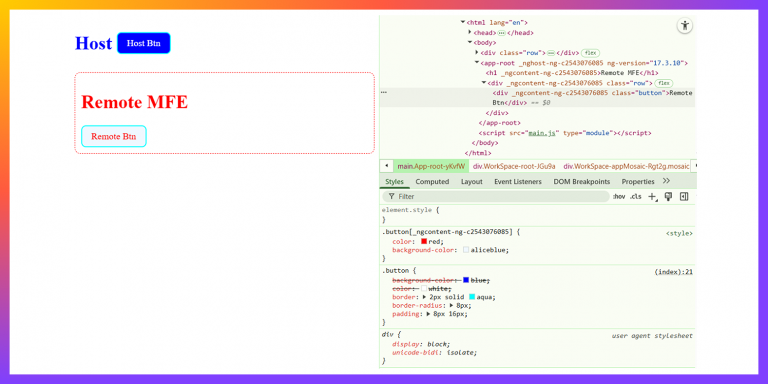The image size is (768, 384).
Task: Collapse the app-root element node
Action: (477, 63)
